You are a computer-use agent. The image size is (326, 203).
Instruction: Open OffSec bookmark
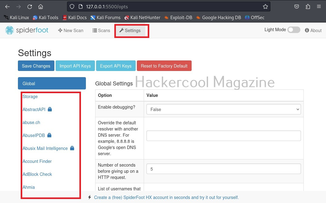(x=255, y=18)
